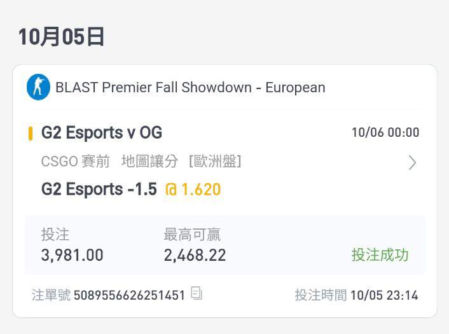This screenshot has width=449, height=334.
Task: Select the 投注 amount 3,981.00
Action: [x=72, y=255]
